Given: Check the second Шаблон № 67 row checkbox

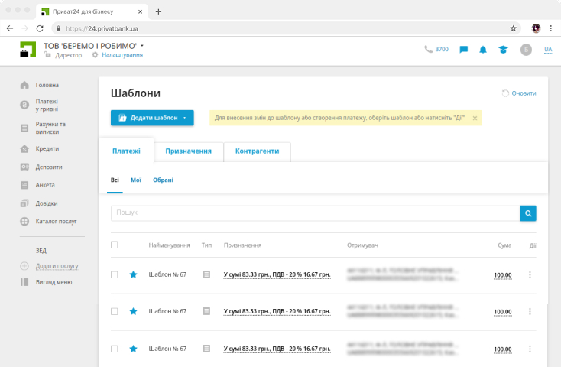Looking at the screenshot, I should (x=115, y=311).
